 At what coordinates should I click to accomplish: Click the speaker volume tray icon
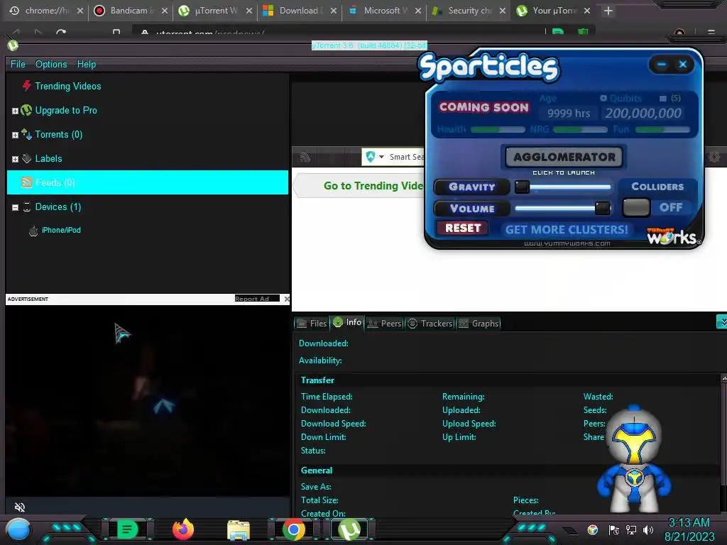[648, 529]
